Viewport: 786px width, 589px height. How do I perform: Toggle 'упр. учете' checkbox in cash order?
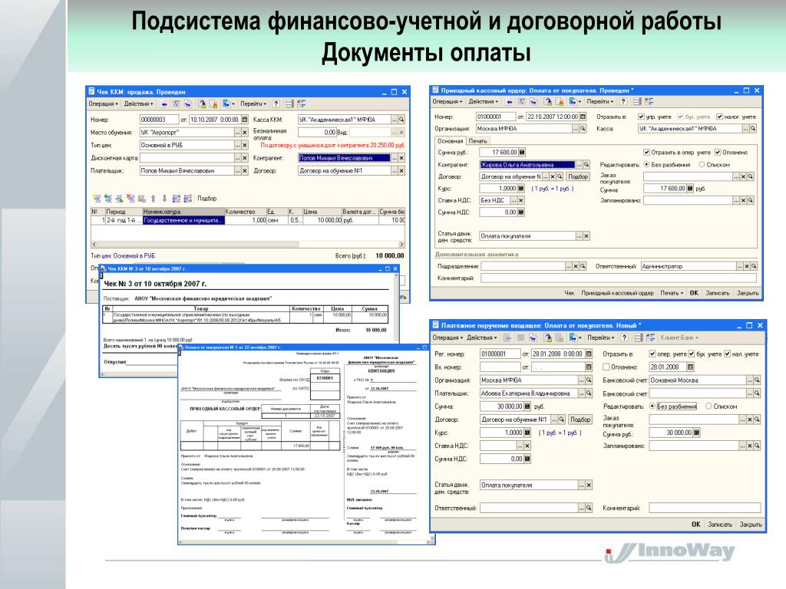tap(641, 117)
